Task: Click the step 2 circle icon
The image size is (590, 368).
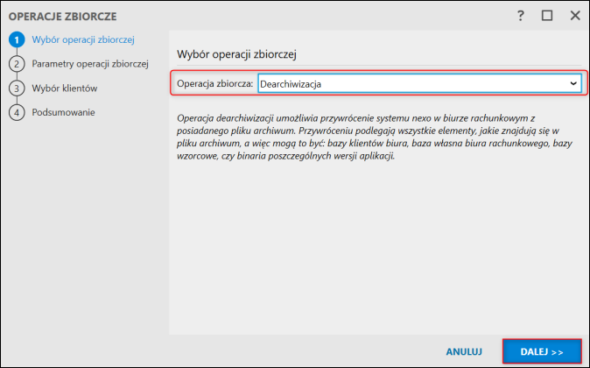Action: point(16,64)
